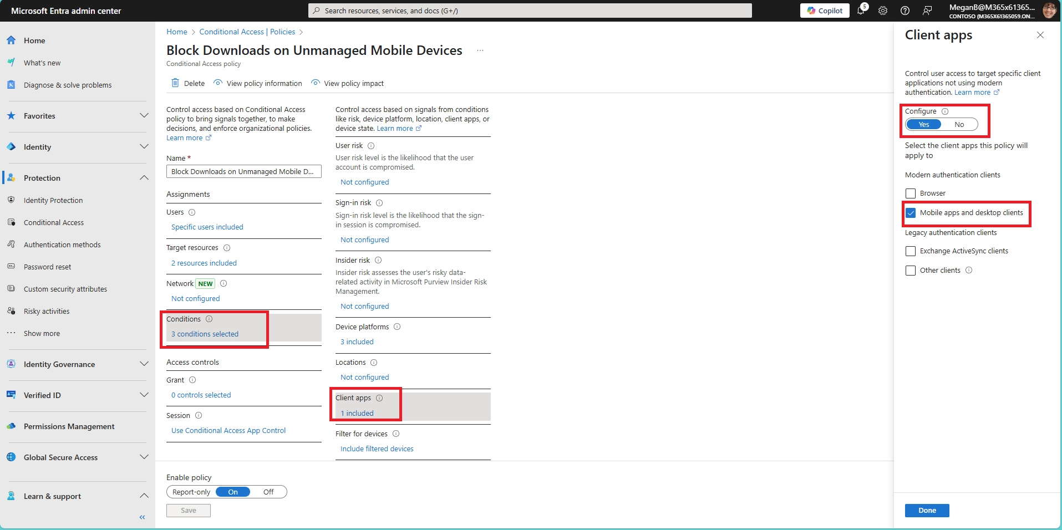The height and width of the screenshot is (530, 1062).
Task: Collapse the sidebar with the double-chevron icon
Action: click(143, 517)
